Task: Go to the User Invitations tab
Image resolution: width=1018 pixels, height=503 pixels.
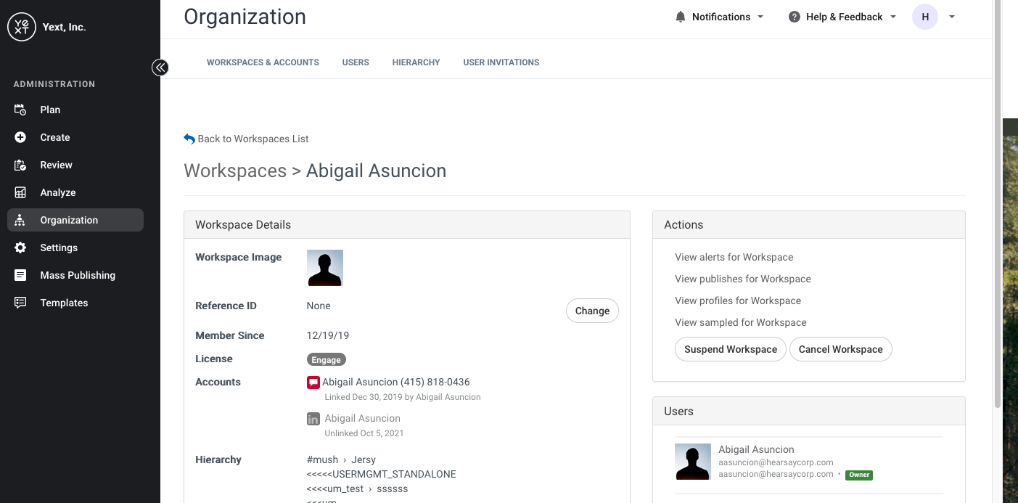Action: (501, 62)
